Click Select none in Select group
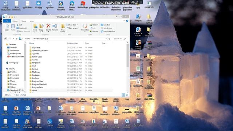233x131 pixels. pyautogui.click(x=106, y=28)
